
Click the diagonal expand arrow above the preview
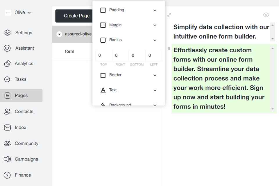169,15
